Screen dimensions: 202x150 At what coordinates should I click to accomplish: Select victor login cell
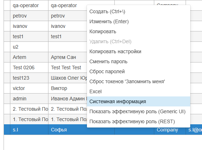[x=29, y=88]
